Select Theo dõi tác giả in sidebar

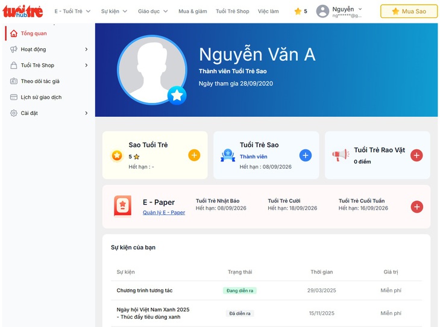click(40, 81)
